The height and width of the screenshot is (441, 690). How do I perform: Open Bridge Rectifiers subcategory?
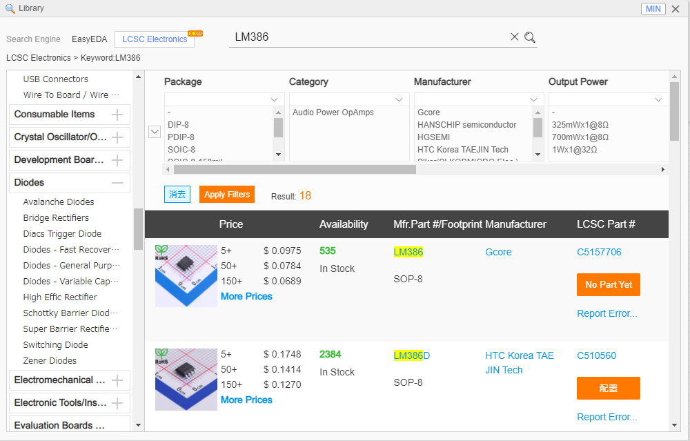[56, 218]
